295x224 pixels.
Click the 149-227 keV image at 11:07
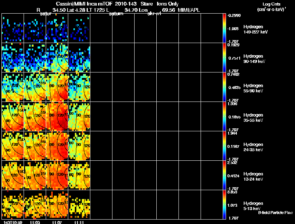57,28
